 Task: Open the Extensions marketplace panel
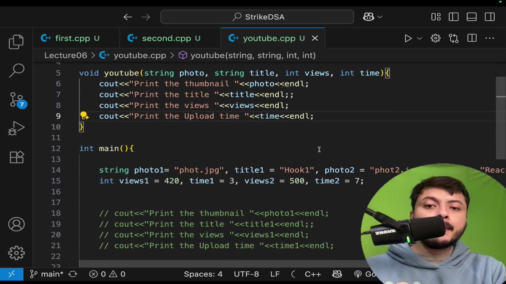coord(16,157)
